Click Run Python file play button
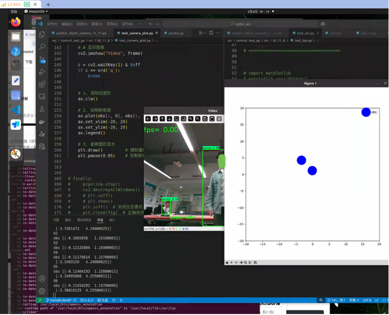The height and width of the screenshot is (315, 389). click(x=201, y=33)
